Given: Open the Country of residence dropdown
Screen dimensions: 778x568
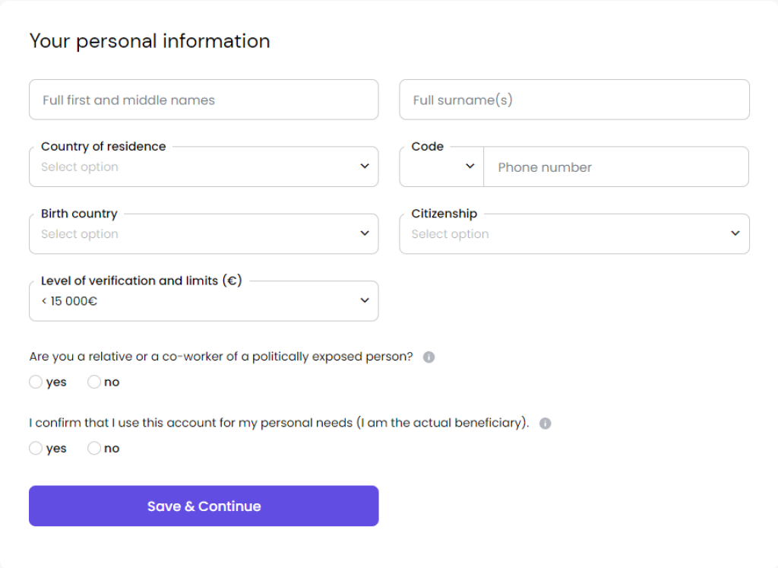Looking at the screenshot, I should tap(204, 167).
